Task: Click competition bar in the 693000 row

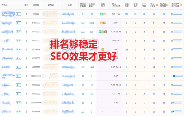Action: click(x=177, y=14)
